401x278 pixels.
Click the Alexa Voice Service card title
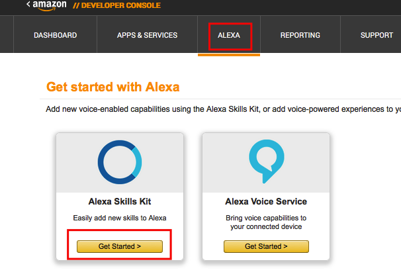pos(266,201)
